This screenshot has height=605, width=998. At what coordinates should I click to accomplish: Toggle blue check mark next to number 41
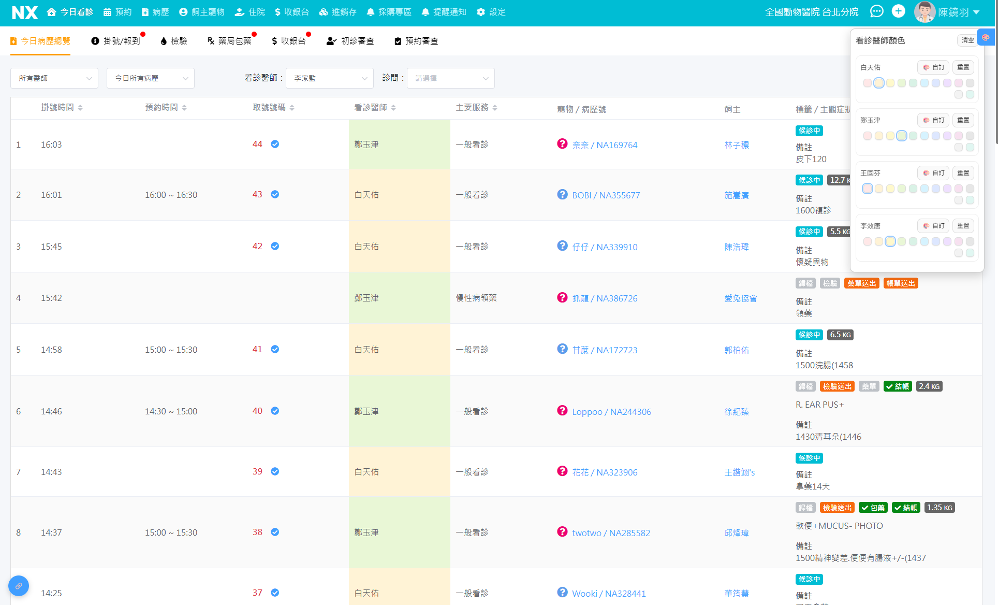pyautogui.click(x=275, y=349)
